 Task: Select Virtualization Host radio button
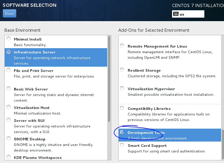pyautogui.click(x=9, y=107)
